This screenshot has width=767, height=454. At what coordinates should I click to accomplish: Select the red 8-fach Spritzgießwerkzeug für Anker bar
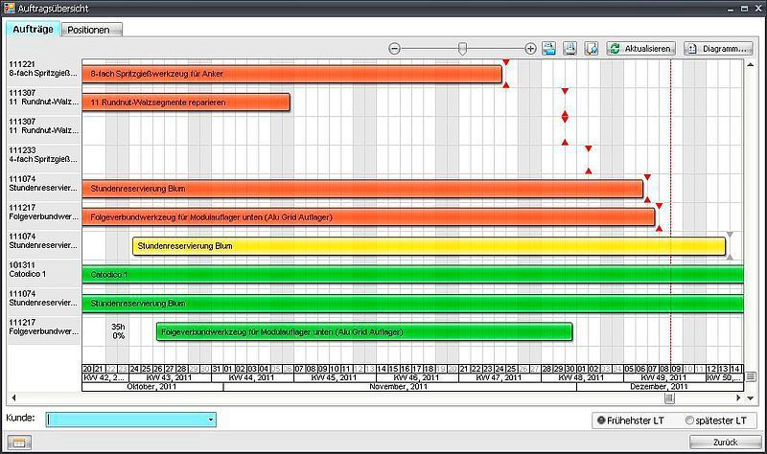pyautogui.click(x=292, y=74)
